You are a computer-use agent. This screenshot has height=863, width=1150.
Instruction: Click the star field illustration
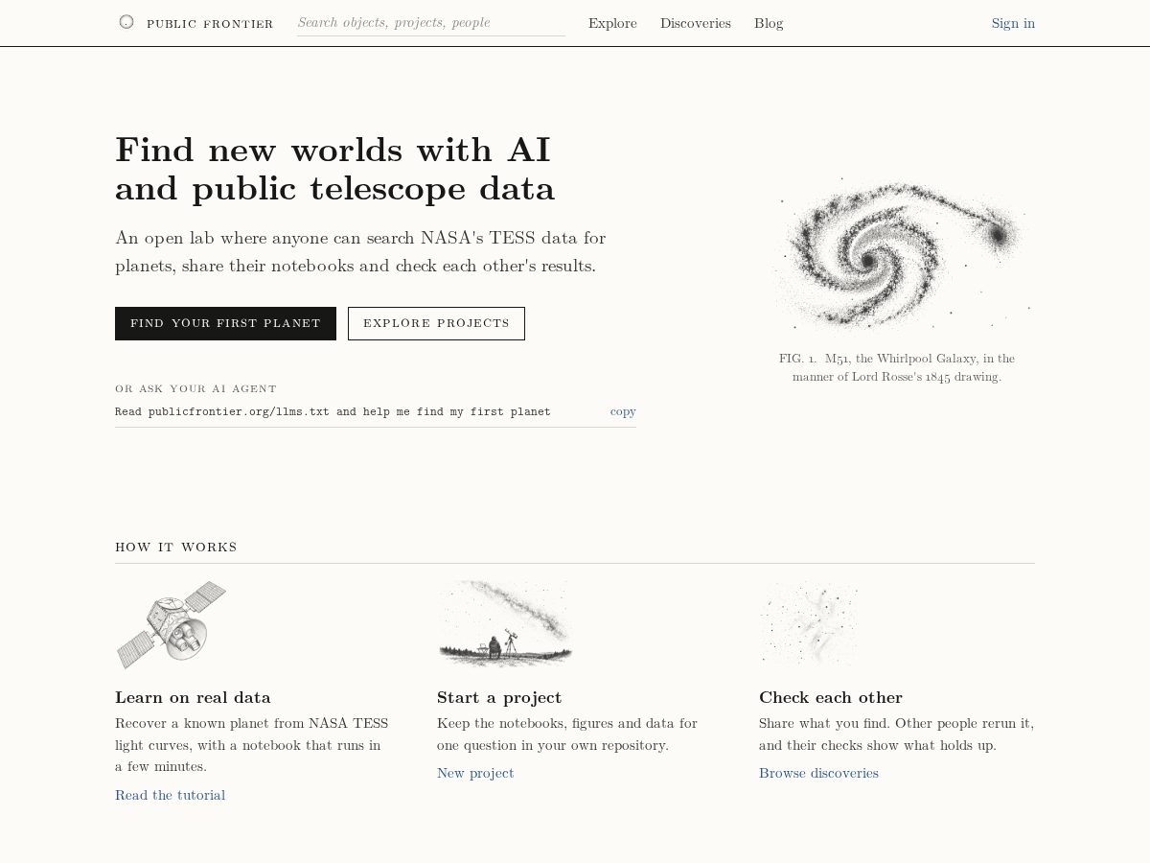click(810, 624)
